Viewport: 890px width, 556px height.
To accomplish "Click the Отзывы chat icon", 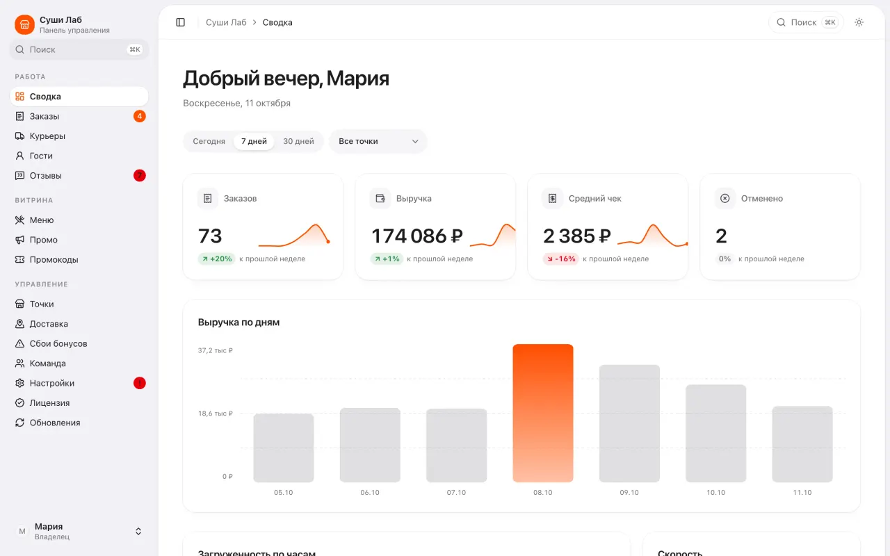I will [x=20, y=176].
